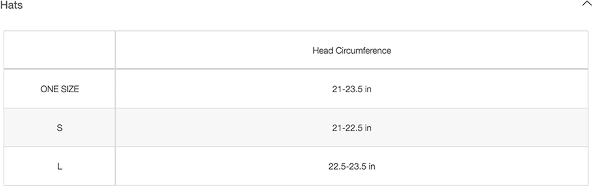Select the S size row label
Image resolution: width=593 pixels, height=187 pixels.
click(60, 128)
